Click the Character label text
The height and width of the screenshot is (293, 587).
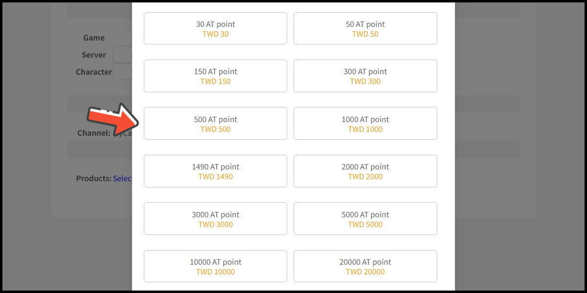point(93,72)
